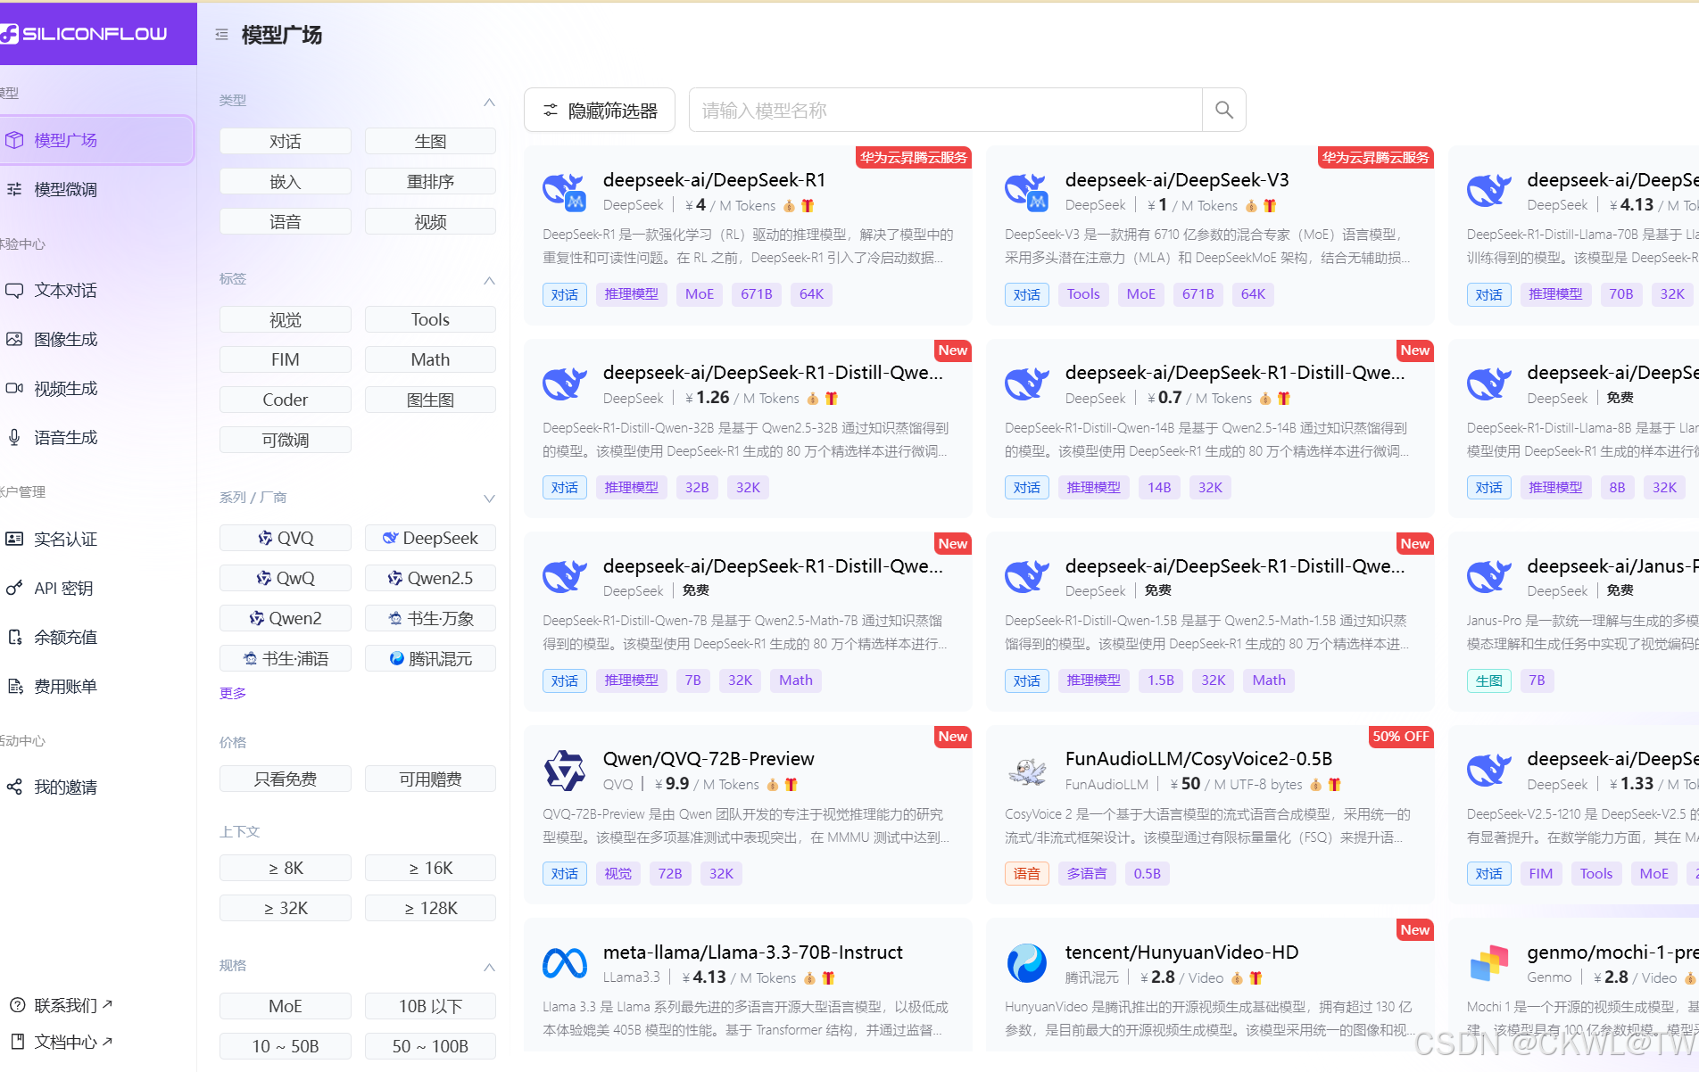Click the 实名认证 ID card icon
The width and height of the screenshot is (1699, 1072).
pos(14,539)
